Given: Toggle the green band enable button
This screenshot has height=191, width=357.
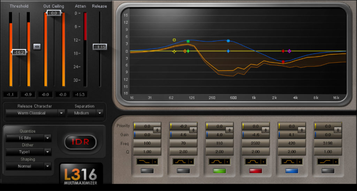Looking at the screenshot, I should pos(219,171).
